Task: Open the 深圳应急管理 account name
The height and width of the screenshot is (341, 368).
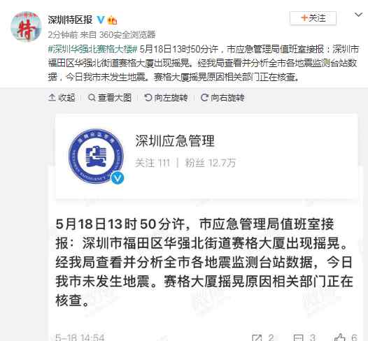Action: coord(175,141)
